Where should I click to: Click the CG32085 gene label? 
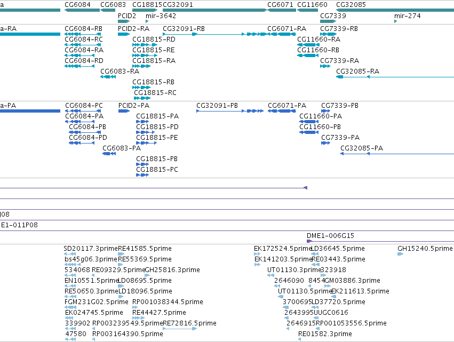(x=351, y=5)
